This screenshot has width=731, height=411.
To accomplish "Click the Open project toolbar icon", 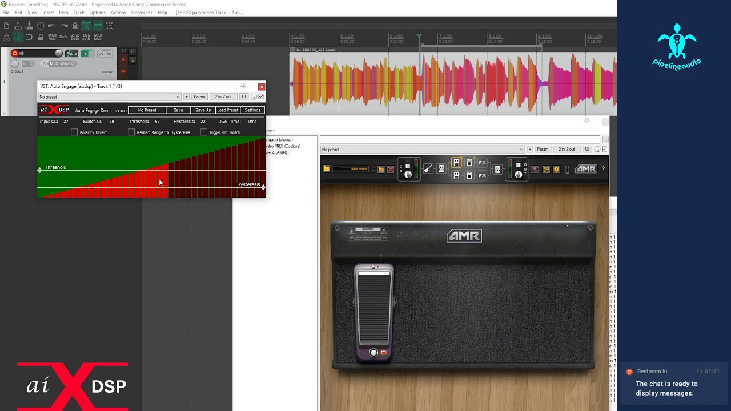I will (x=18, y=26).
